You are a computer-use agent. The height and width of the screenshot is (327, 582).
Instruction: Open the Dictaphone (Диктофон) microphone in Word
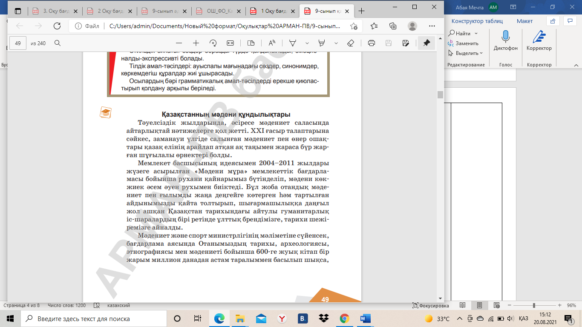[506, 41]
